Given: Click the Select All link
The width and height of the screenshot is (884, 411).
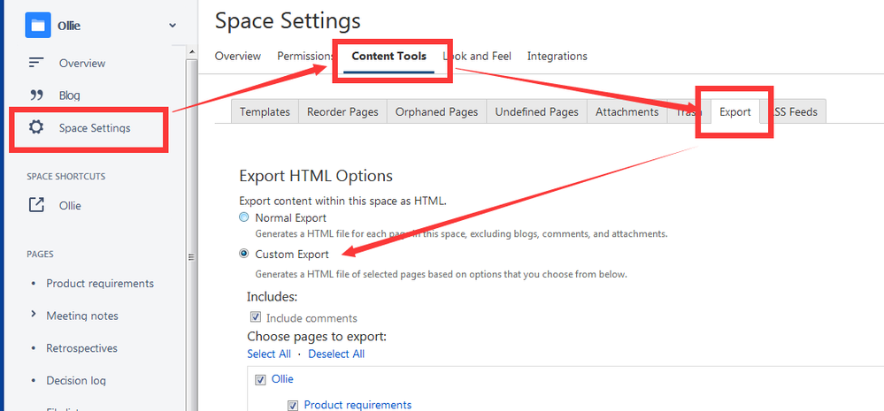Looking at the screenshot, I should (x=269, y=354).
